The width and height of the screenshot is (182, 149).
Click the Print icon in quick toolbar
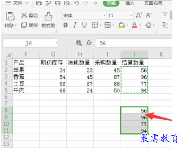tap(58, 3)
